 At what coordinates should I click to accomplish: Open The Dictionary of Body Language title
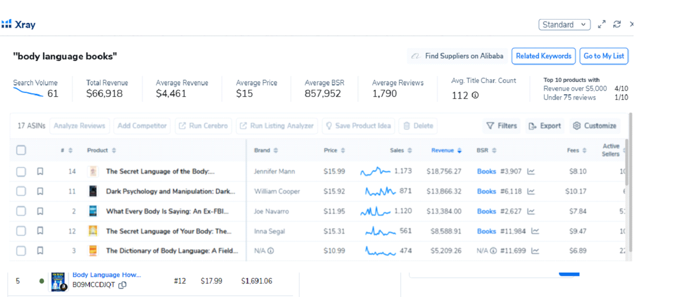[172, 251]
